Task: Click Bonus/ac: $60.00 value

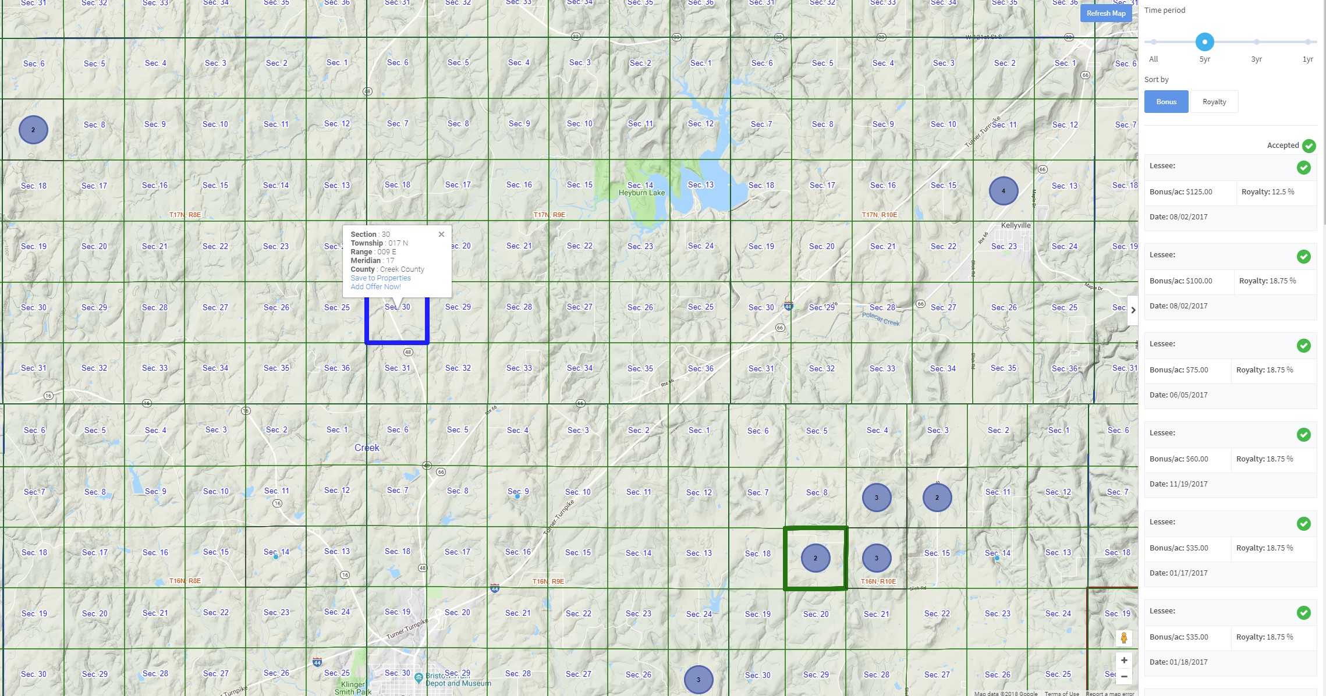Action: tap(1179, 459)
